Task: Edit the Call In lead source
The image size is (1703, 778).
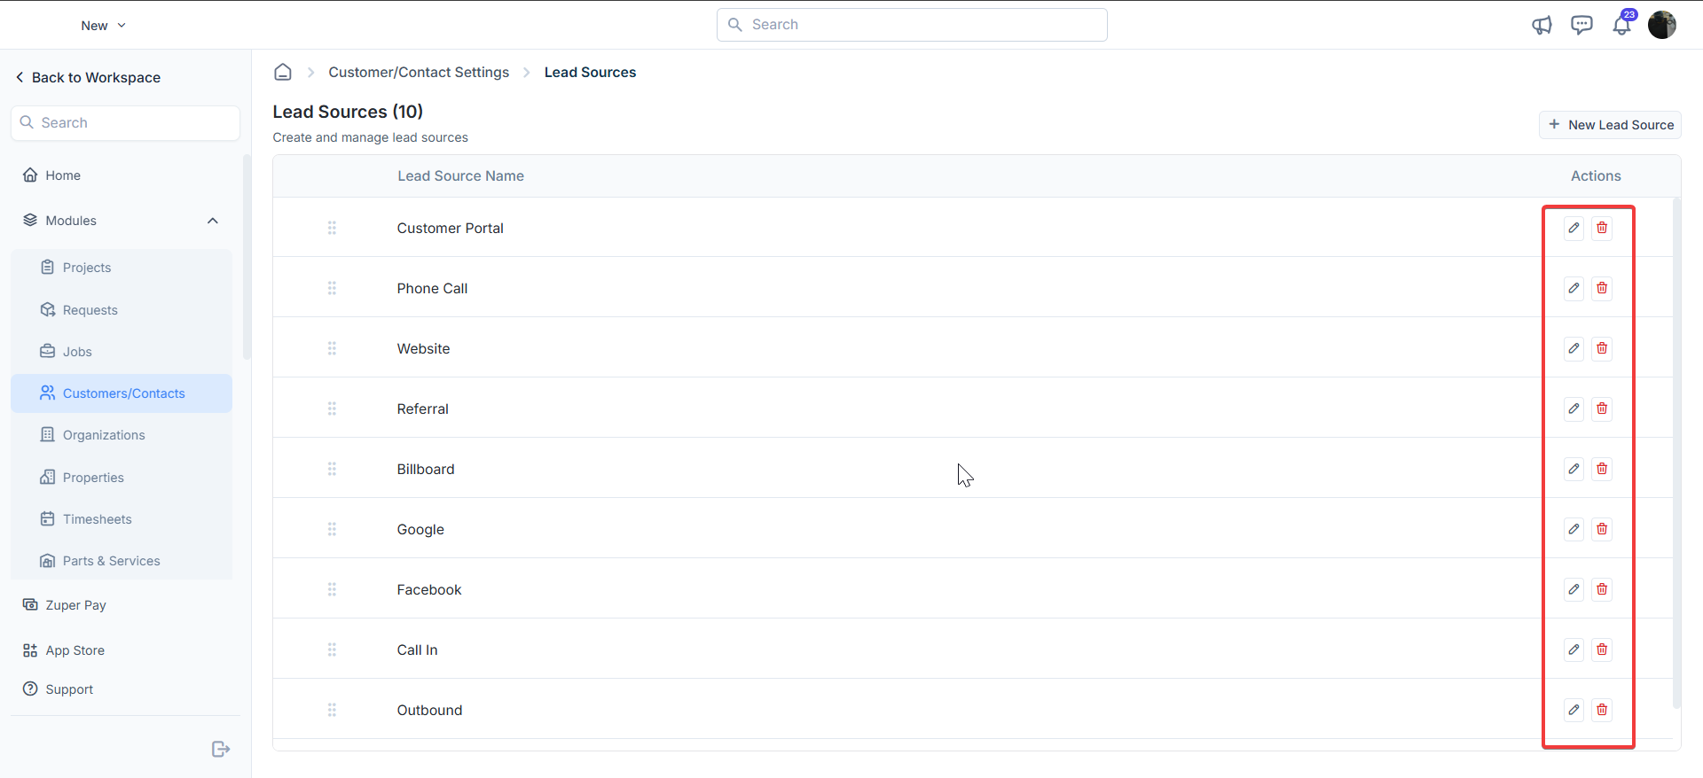Action: coord(1574,650)
